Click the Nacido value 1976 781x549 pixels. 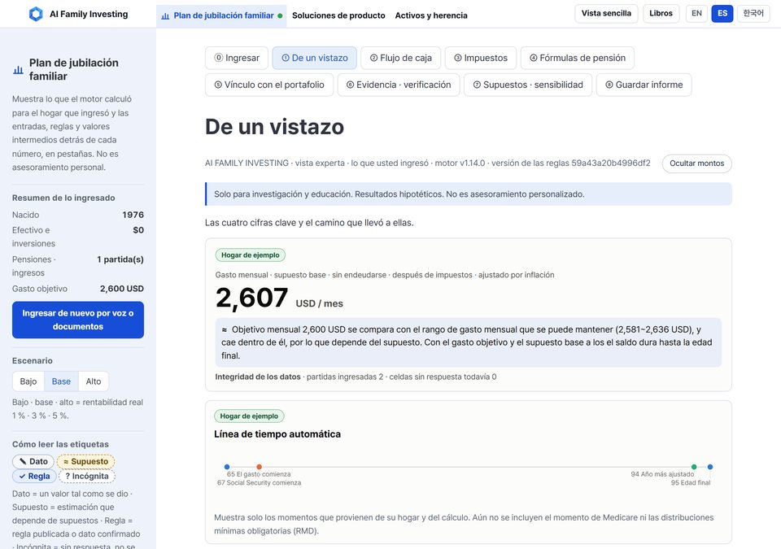point(133,215)
